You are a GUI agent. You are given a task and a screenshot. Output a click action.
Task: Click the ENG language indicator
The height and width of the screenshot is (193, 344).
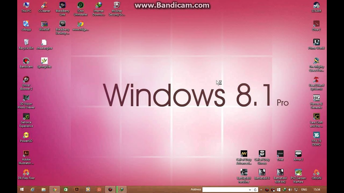(x=304, y=190)
